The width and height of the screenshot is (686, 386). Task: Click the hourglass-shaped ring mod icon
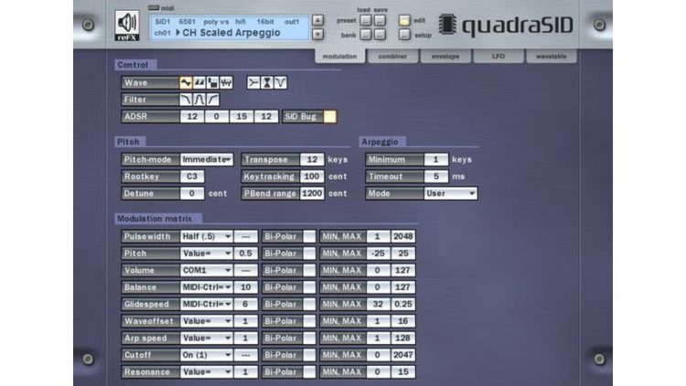point(267,82)
